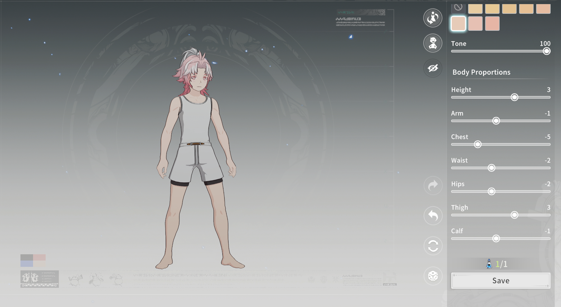
Task: Reset changes with the circular arrows icon
Action: point(433,246)
